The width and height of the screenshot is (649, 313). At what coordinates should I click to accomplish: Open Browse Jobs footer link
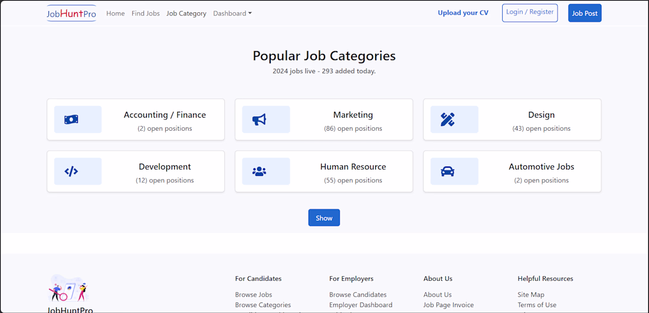[254, 295]
